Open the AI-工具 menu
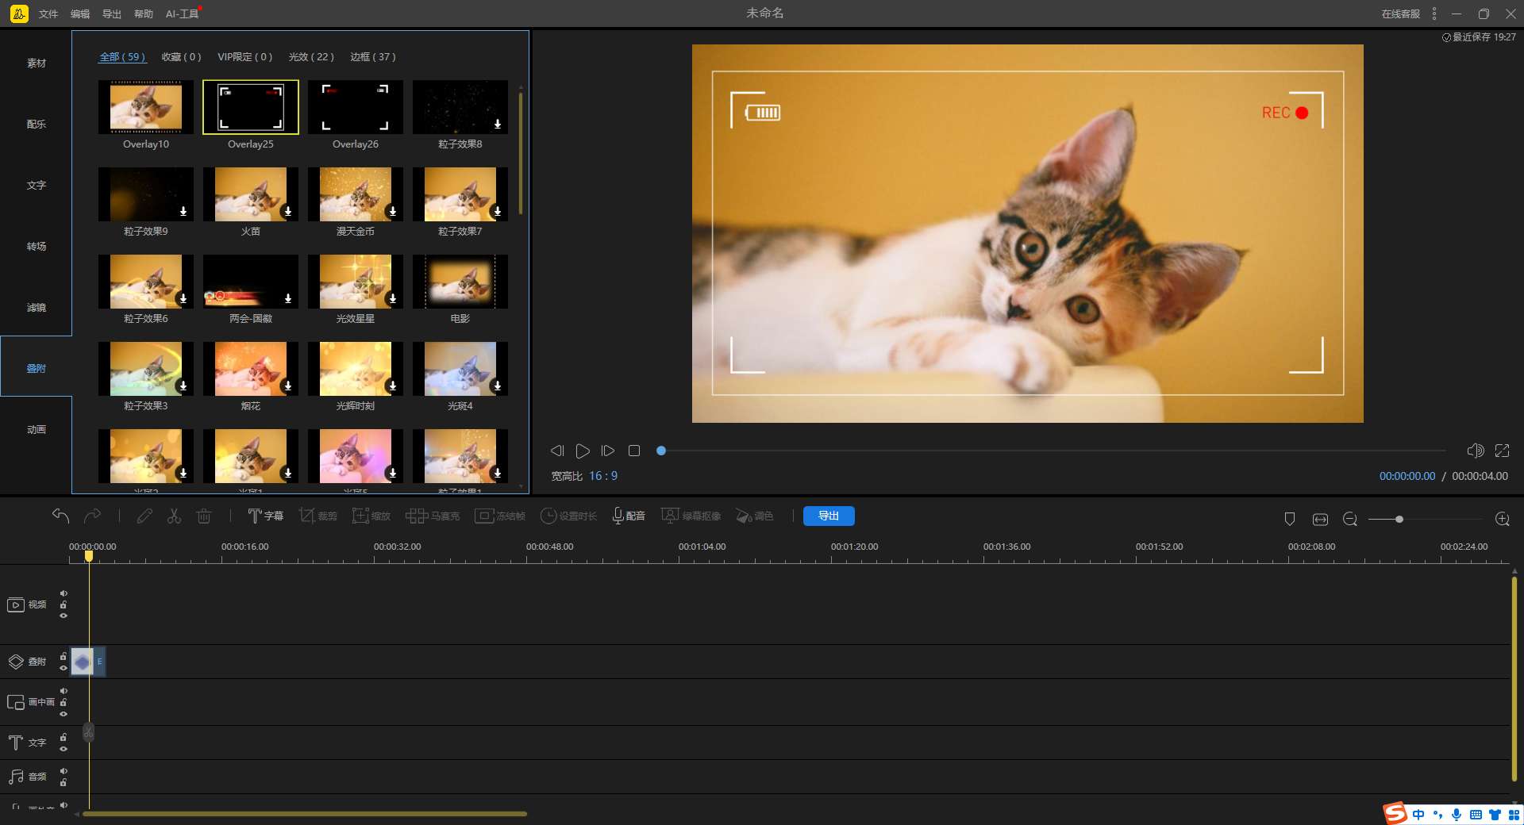 182,14
